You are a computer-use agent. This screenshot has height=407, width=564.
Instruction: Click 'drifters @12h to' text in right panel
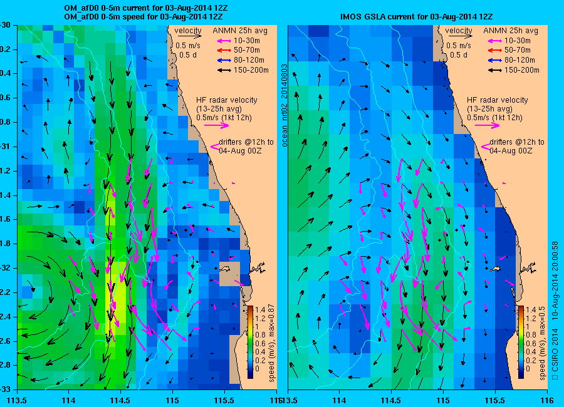click(x=517, y=142)
